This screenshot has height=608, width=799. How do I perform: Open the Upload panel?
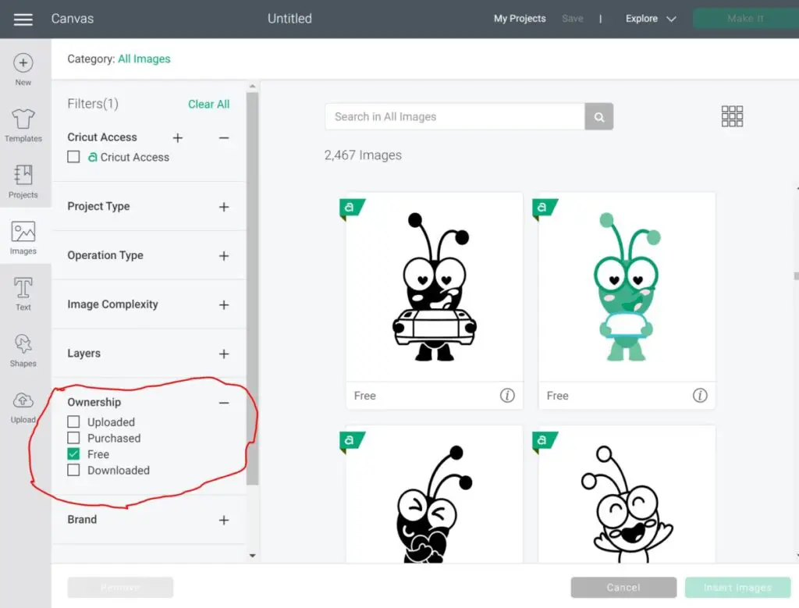23,407
